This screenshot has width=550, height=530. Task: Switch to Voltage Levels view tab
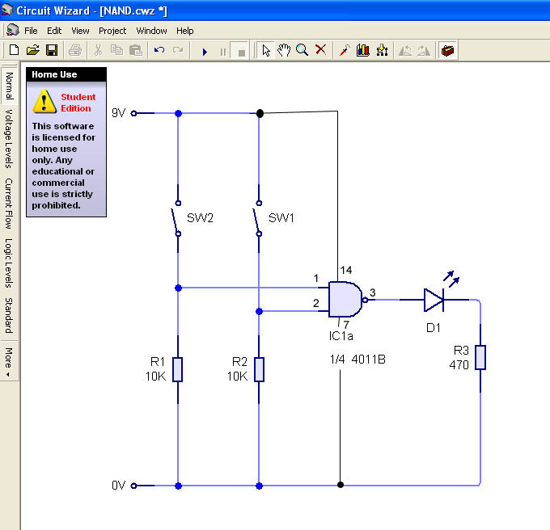coord(9,139)
